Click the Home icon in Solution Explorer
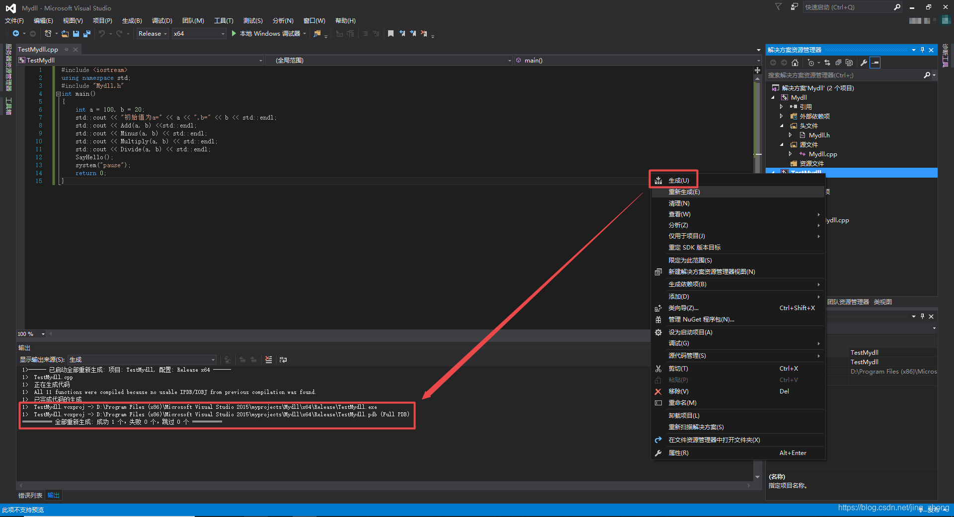Viewport: 954px width, 517px height. coord(795,63)
